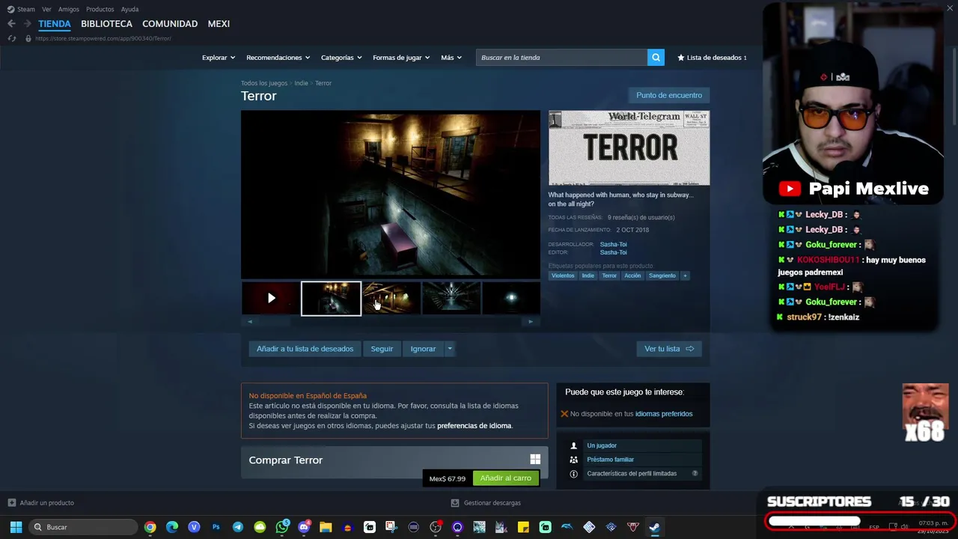Screen dimensions: 958x539
Task: Click the Seguir button
Action: click(x=382, y=349)
